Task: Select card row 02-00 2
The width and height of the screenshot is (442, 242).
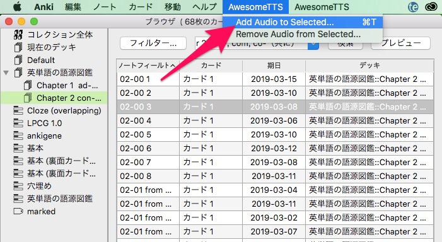Action: coord(275,93)
